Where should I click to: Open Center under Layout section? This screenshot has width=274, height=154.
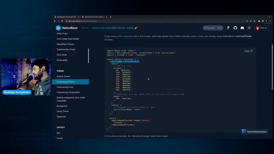pos(60,138)
